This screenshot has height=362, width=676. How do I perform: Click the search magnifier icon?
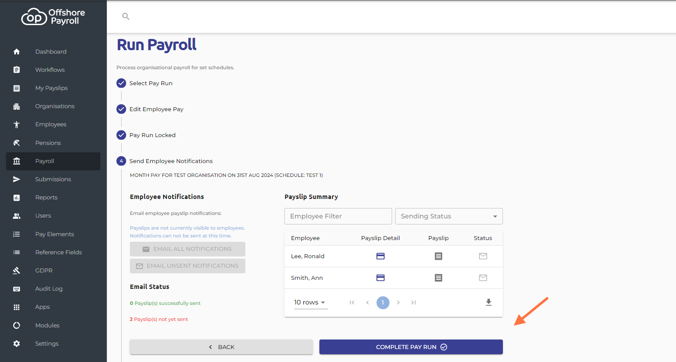click(126, 16)
